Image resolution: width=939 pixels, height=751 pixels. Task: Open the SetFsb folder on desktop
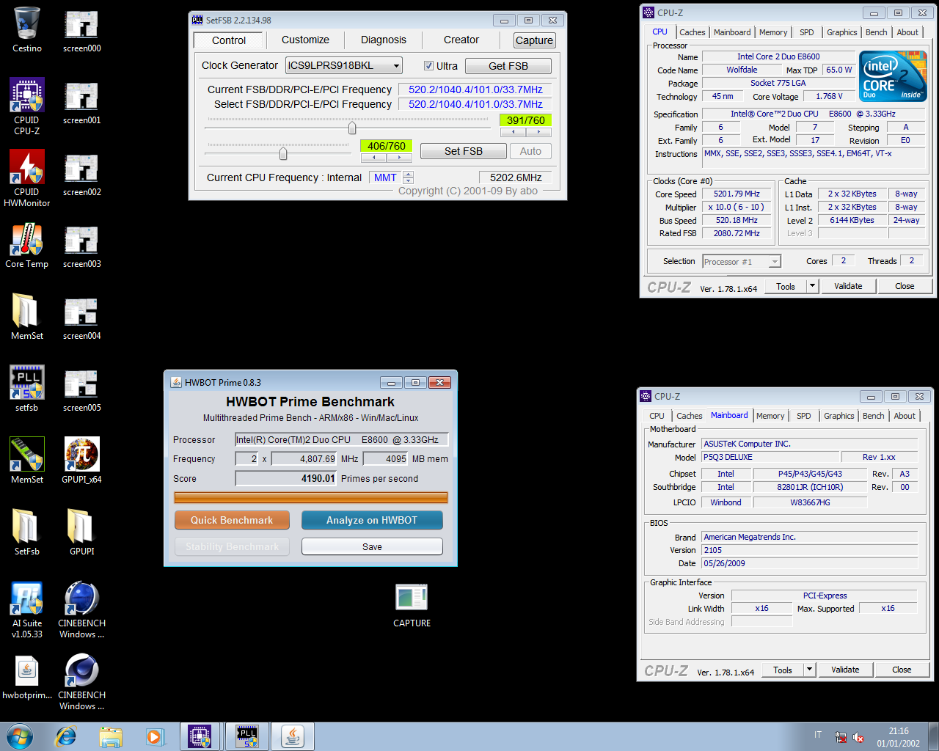click(27, 532)
